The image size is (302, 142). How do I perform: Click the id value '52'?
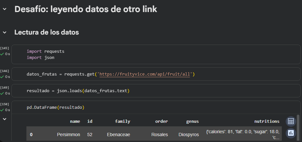click(x=90, y=135)
